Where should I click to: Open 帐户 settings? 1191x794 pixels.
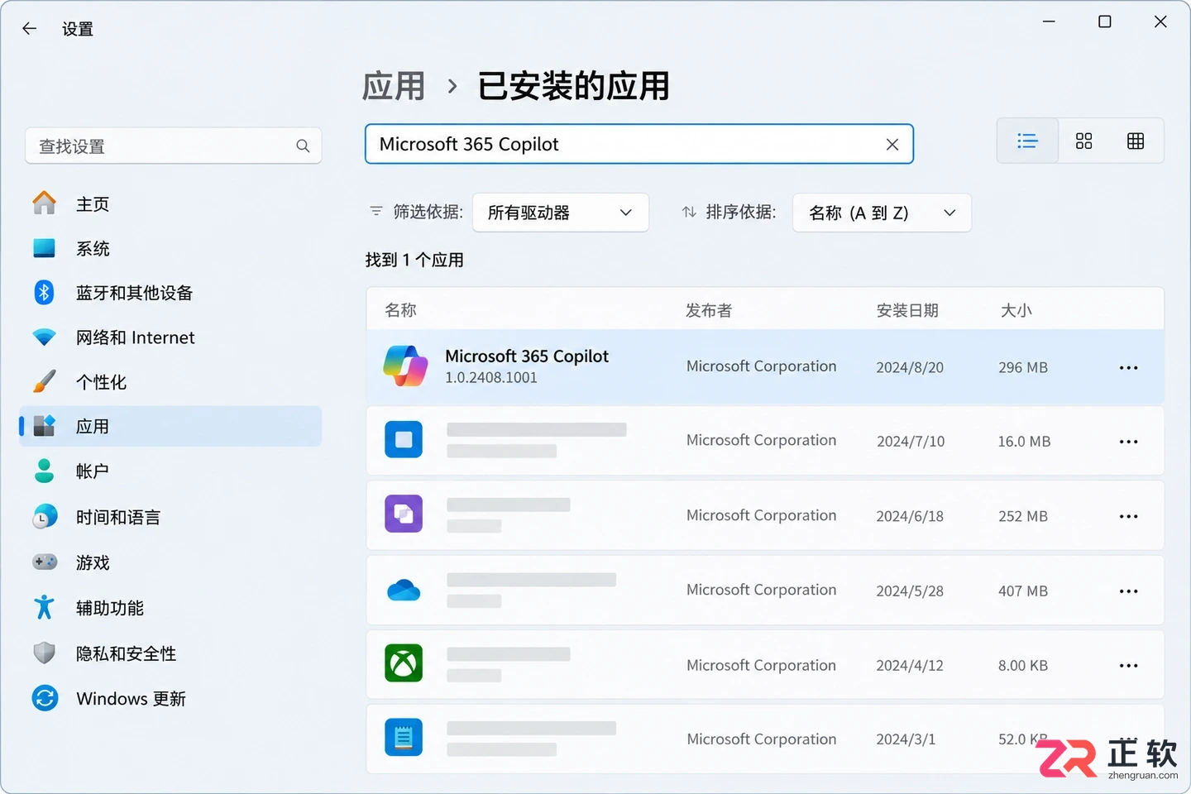(x=170, y=471)
